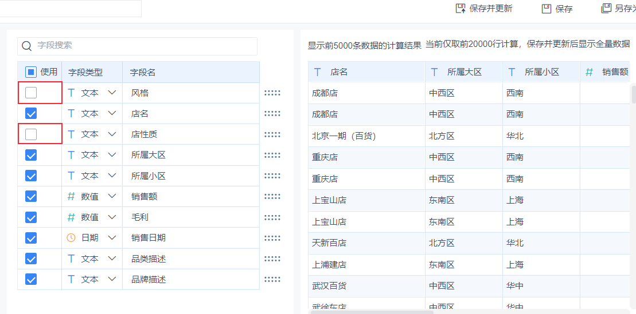Click text type icon in 所属大区 column header

[x=434, y=73]
